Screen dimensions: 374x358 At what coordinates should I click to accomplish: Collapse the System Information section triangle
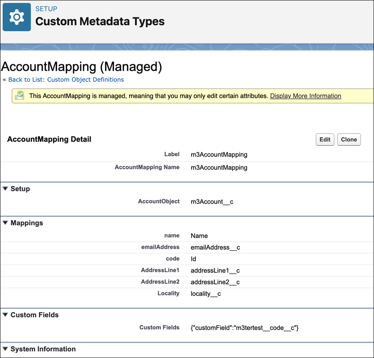(5, 349)
